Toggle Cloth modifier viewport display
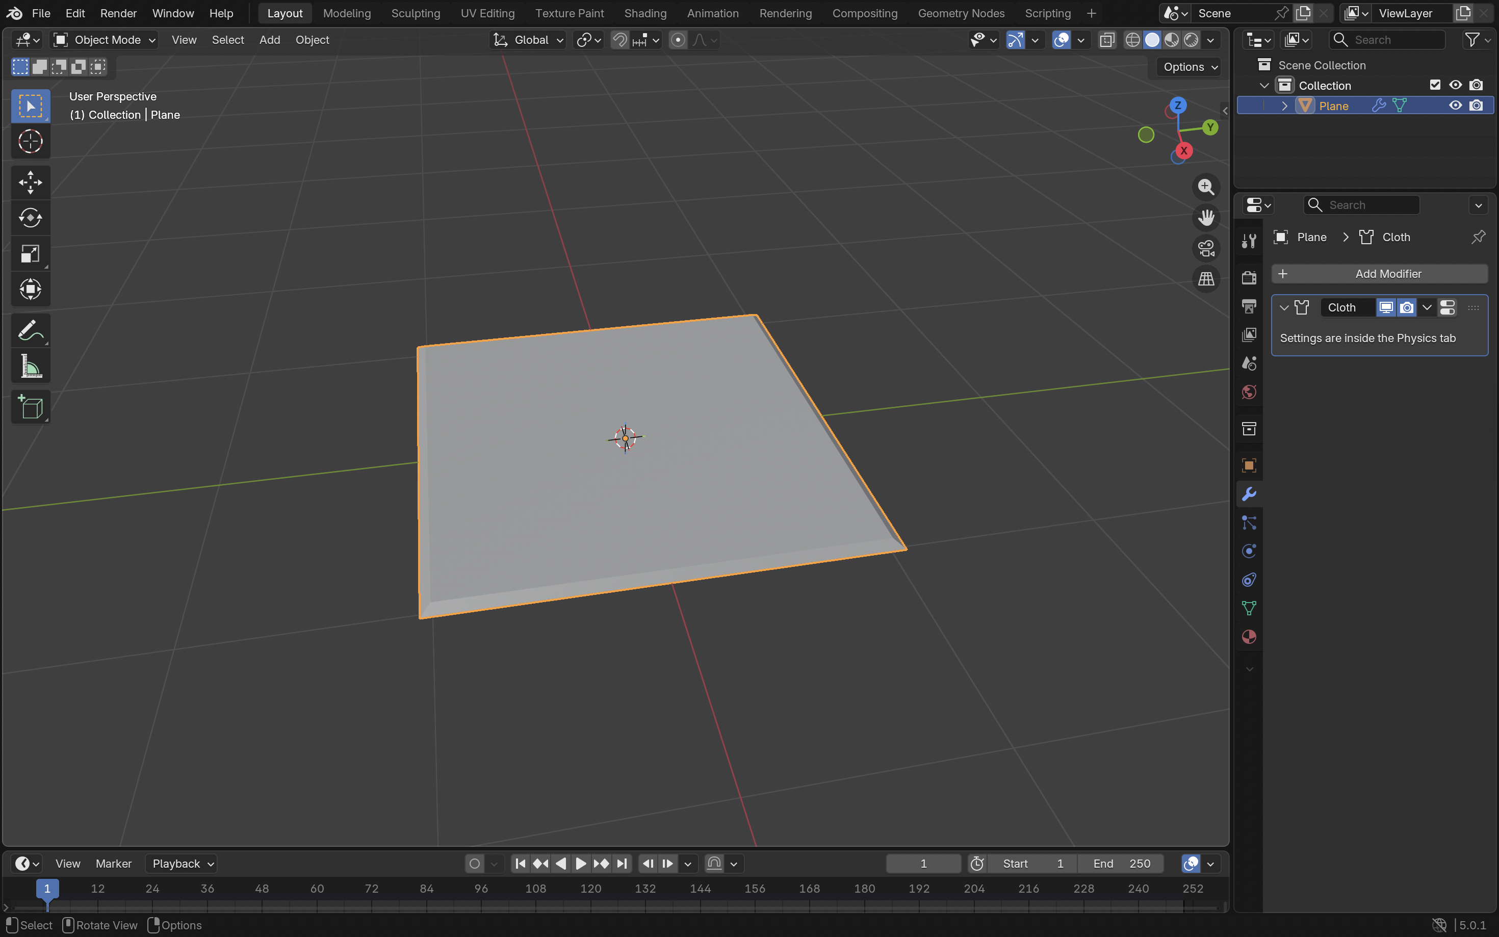Viewport: 1499px width, 937px height. pos(1386,307)
